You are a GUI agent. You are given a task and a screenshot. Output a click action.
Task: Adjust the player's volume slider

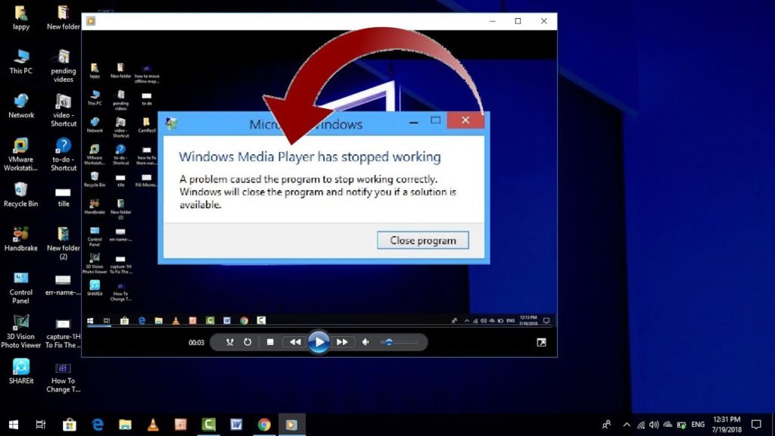pos(400,342)
